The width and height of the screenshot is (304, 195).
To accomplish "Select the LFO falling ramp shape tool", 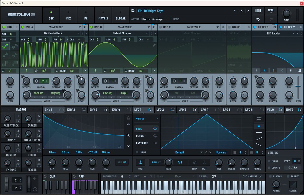I will 259,144.
